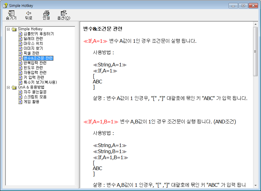Select the 자동입력 관련 topic
The image size is (261, 191).
point(35,72)
